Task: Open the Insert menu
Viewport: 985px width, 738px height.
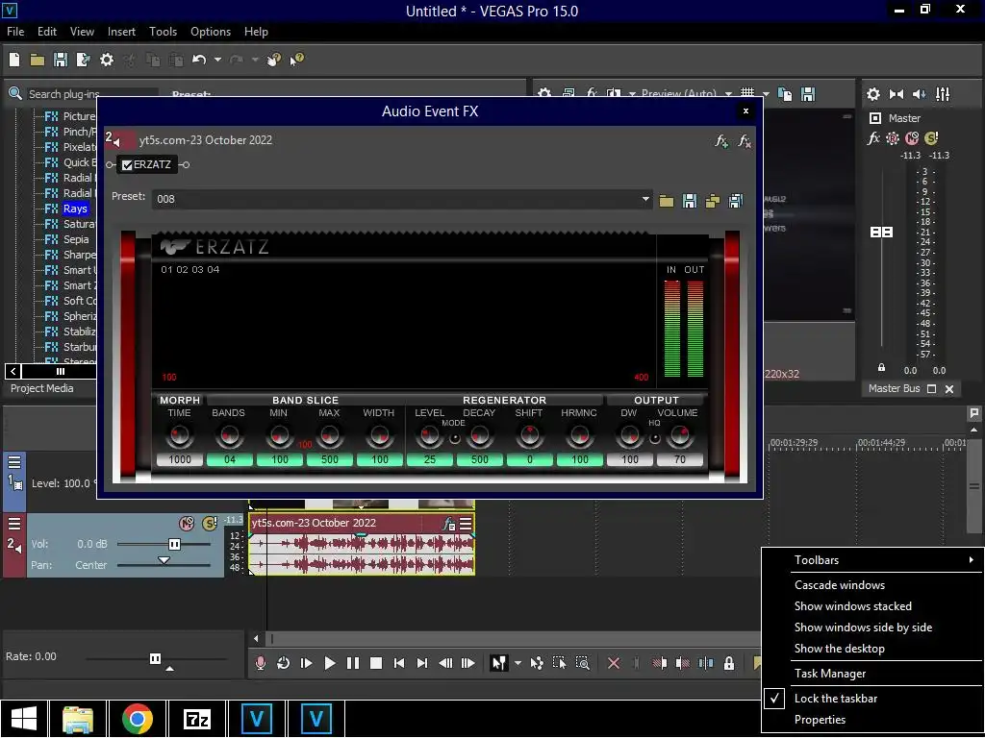Action: coord(121,32)
